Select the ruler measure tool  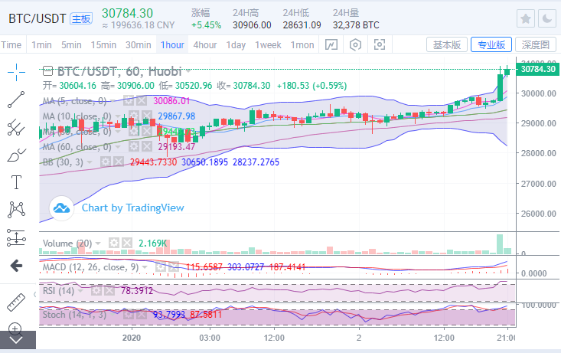(17, 302)
